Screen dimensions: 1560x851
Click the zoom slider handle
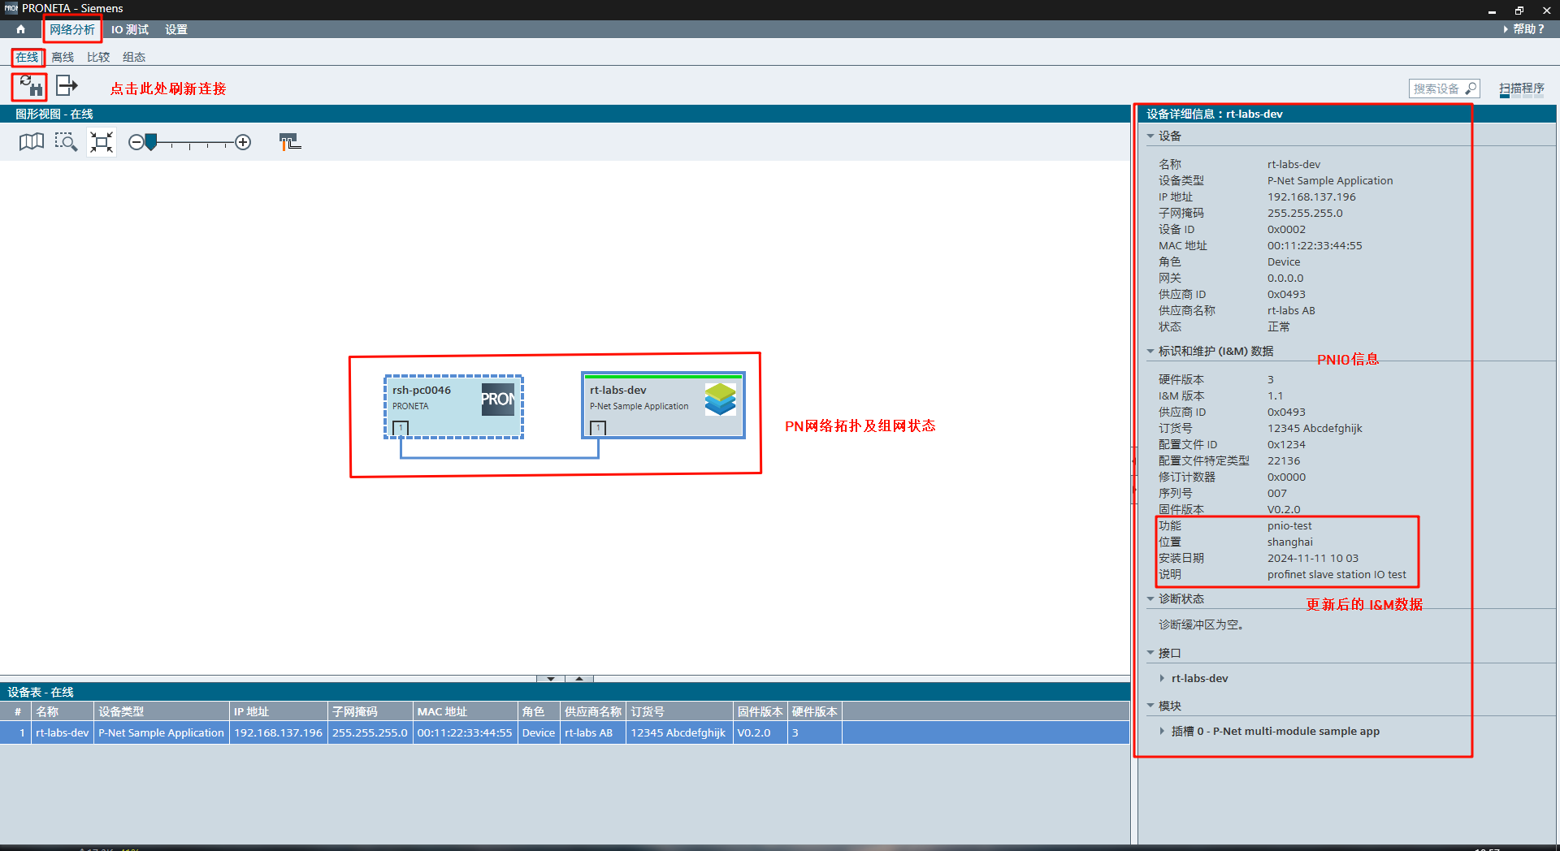click(151, 143)
